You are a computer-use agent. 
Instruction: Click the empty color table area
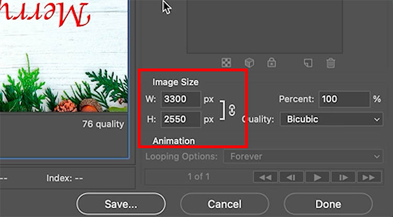265,26
